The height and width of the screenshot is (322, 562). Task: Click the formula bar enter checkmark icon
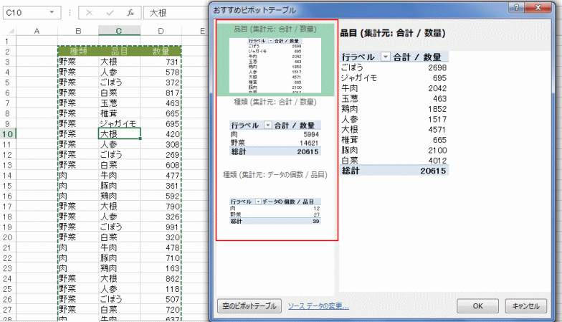point(109,13)
